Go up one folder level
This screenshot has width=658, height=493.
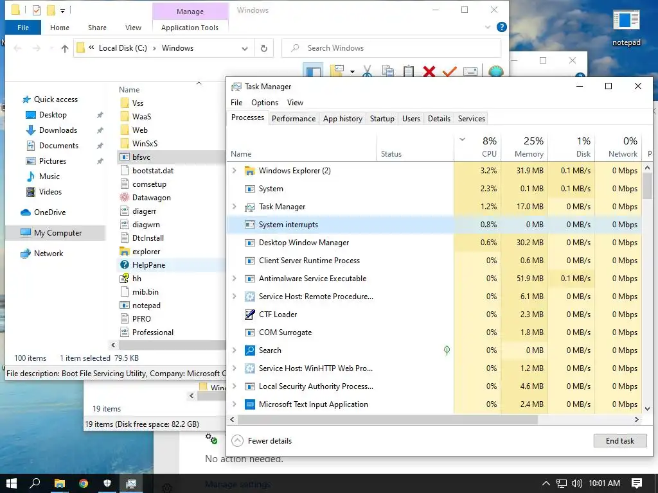coord(65,48)
